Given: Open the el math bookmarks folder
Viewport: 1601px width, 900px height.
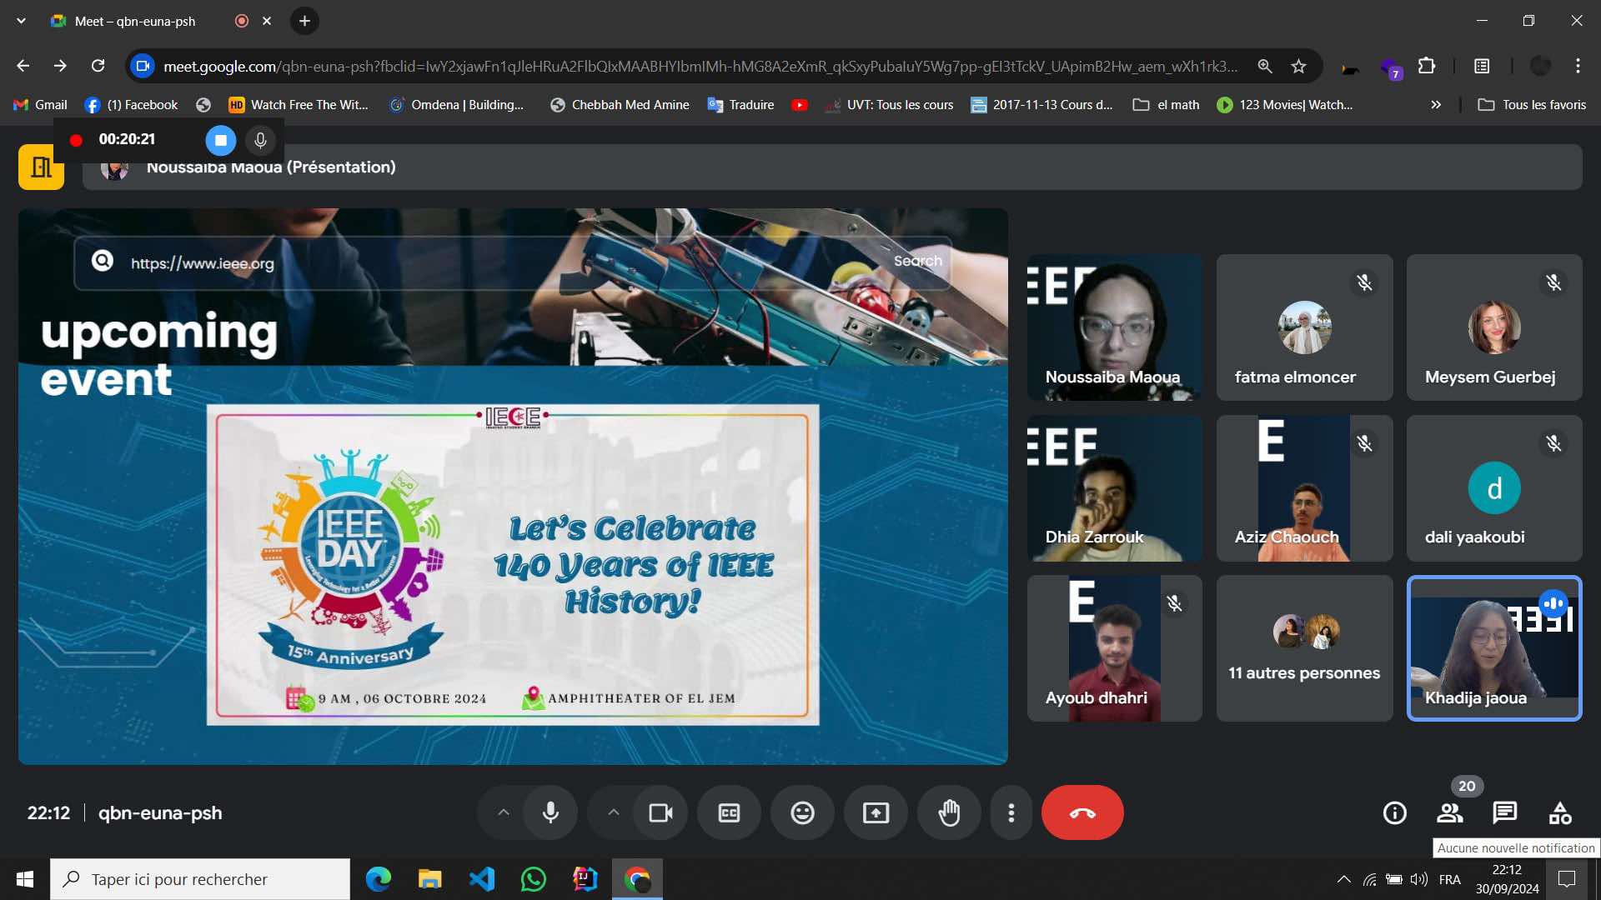Looking at the screenshot, I should pos(1166,105).
